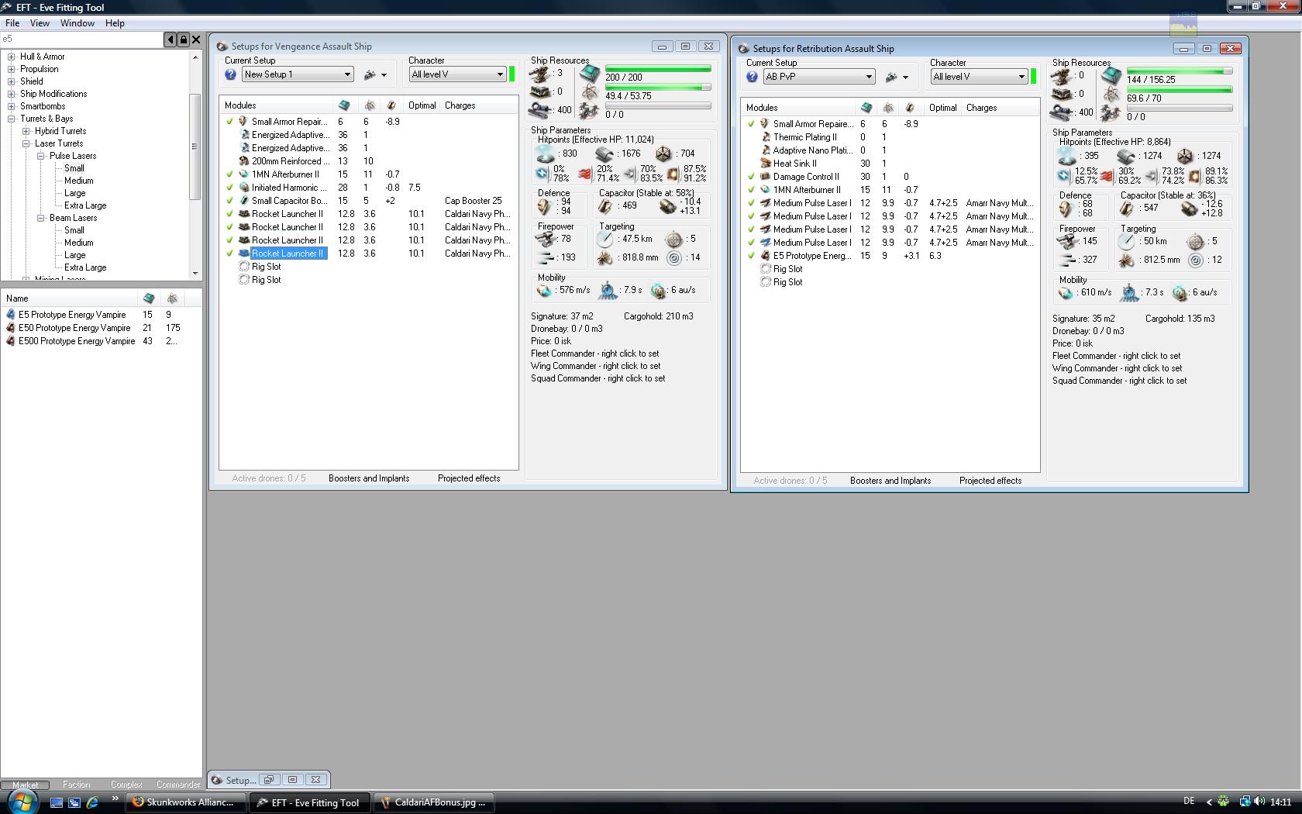The width and height of the screenshot is (1302, 814).
Task: Click the Defence icon in the Retribution window
Action: point(1066,209)
